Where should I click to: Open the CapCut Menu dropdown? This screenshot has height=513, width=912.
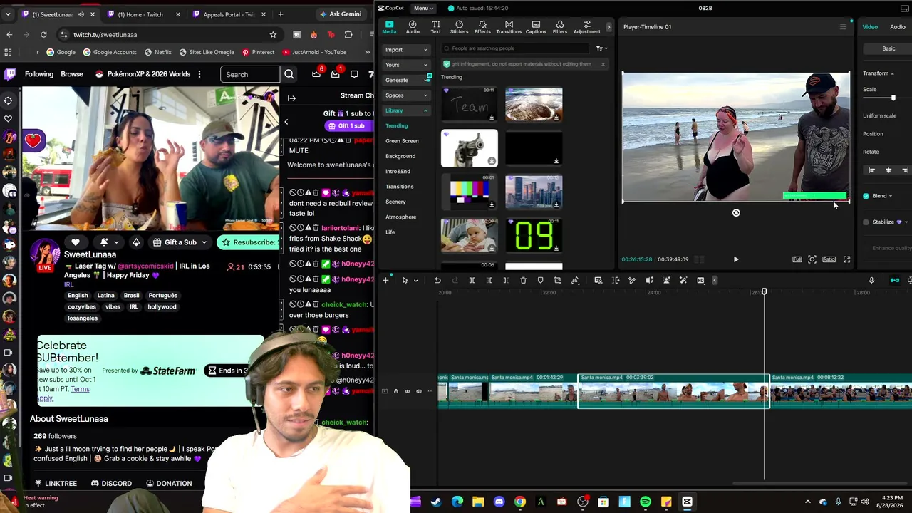(423, 9)
